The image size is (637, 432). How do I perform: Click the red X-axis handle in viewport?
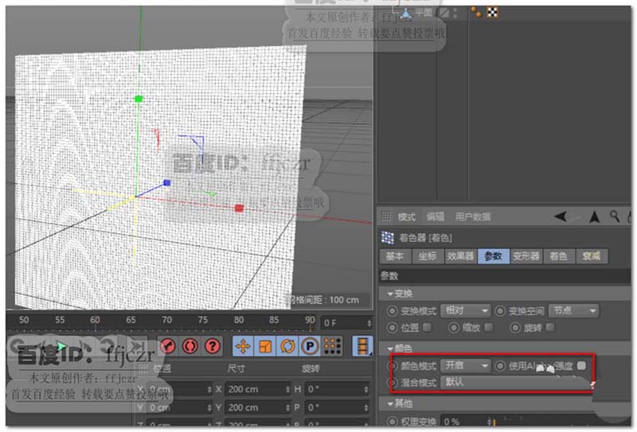240,208
